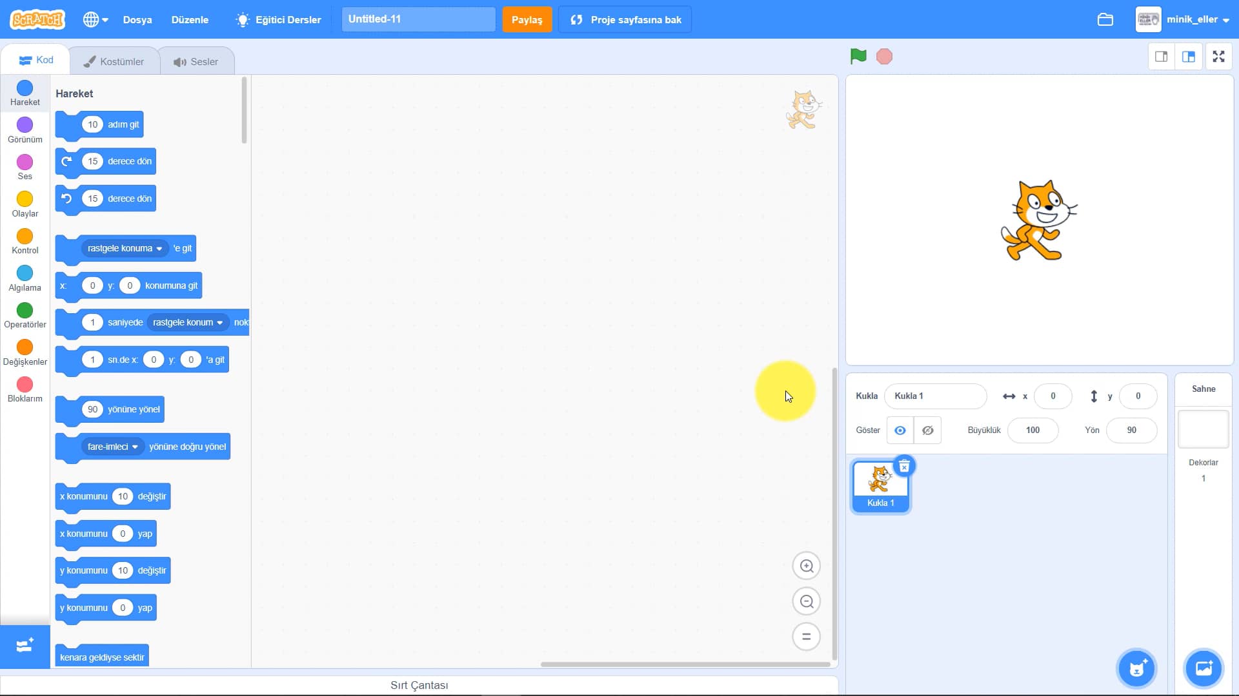
Task: Enter full screen stage mode
Action: 1218,57
